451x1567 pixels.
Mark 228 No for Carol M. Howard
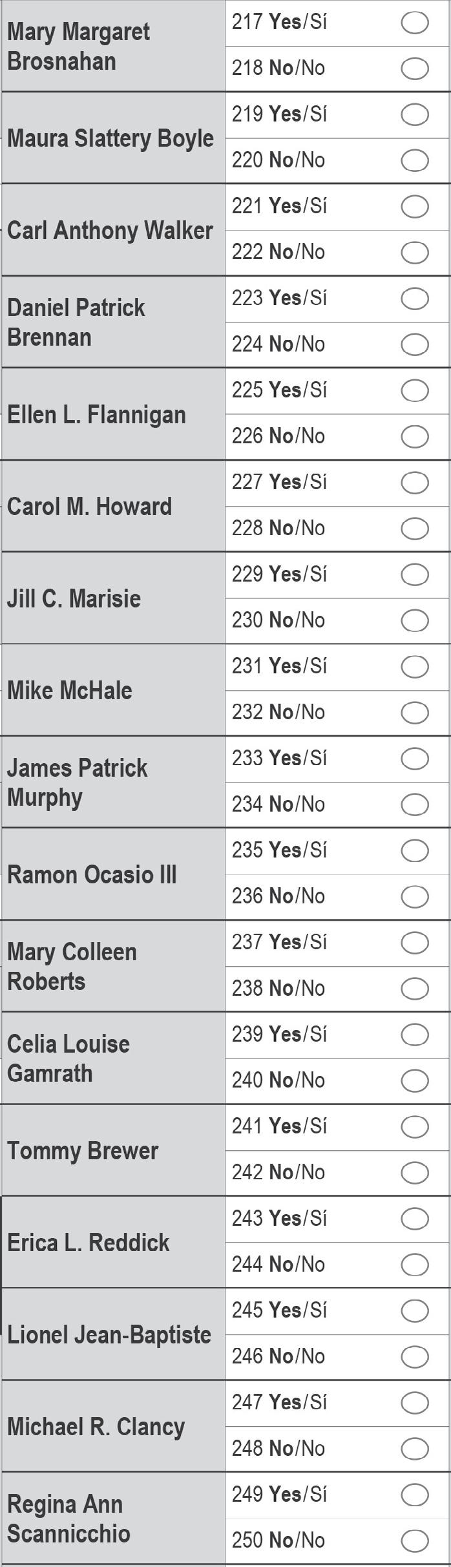pyautogui.click(x=415, y=529)
